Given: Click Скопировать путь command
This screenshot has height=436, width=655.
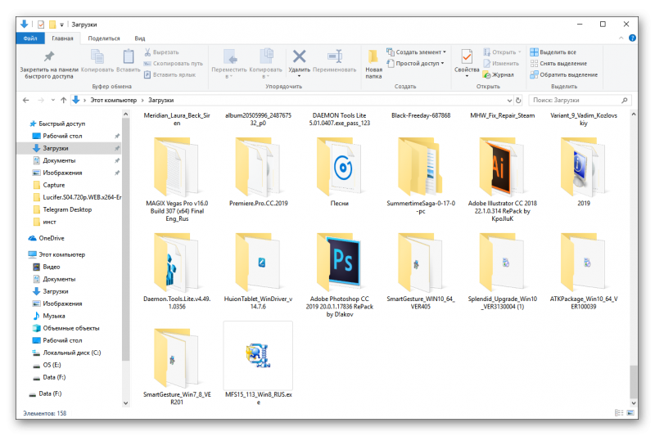Looking at the screenshot, I should point(173,64).
